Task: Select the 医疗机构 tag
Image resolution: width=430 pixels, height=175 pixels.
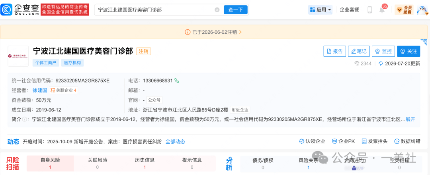Action: pyautogui.click(x=72, y=63)
